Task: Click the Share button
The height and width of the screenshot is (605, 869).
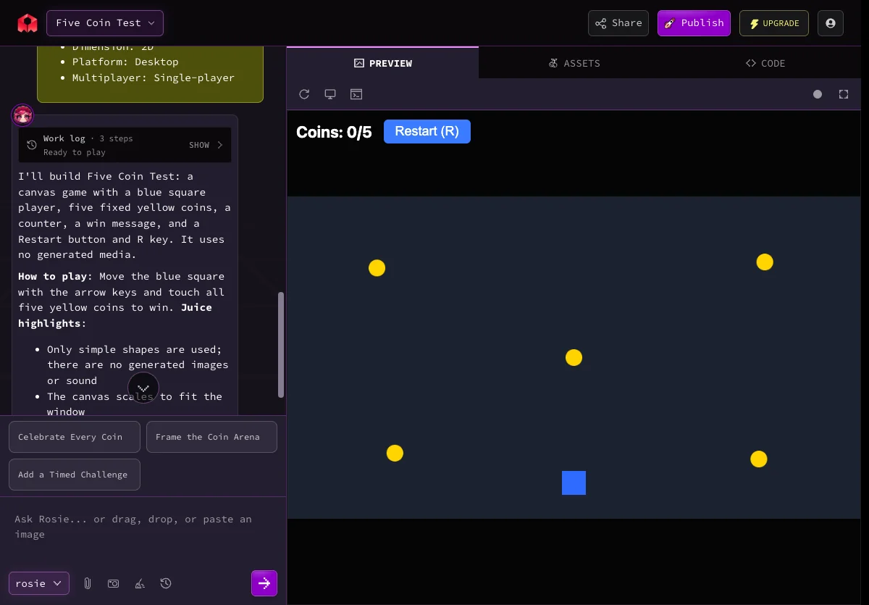Action: [x=618, y=23]
